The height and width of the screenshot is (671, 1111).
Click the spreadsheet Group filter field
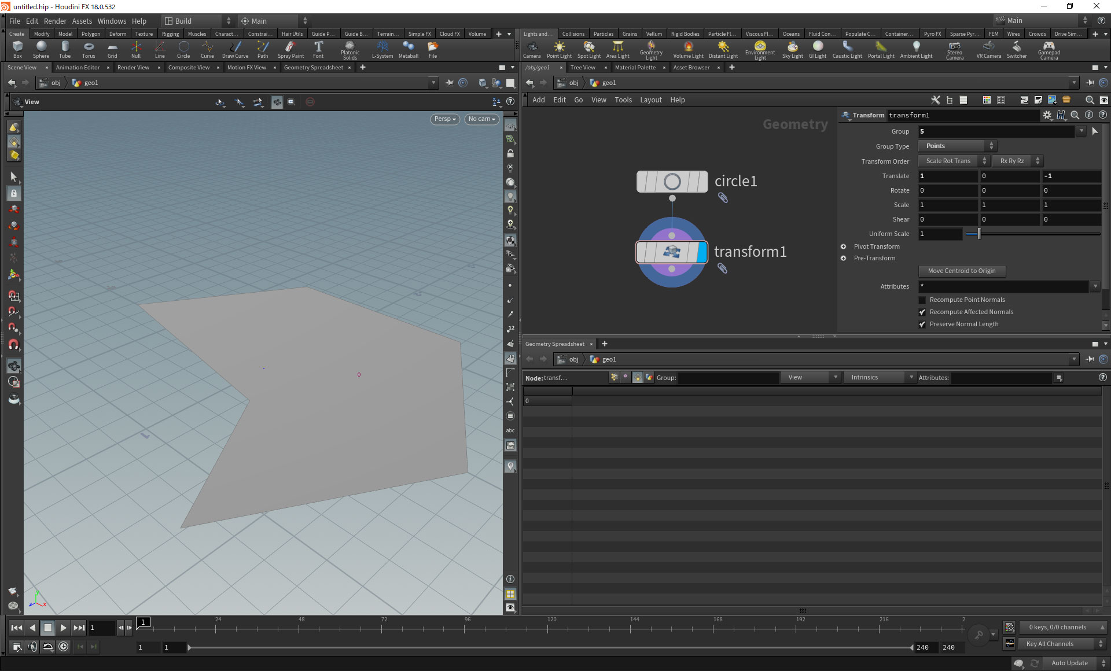[728, 378]
